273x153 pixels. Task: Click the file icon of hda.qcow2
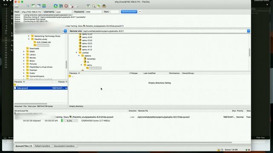pyautogui.click(x=15, y=88)
